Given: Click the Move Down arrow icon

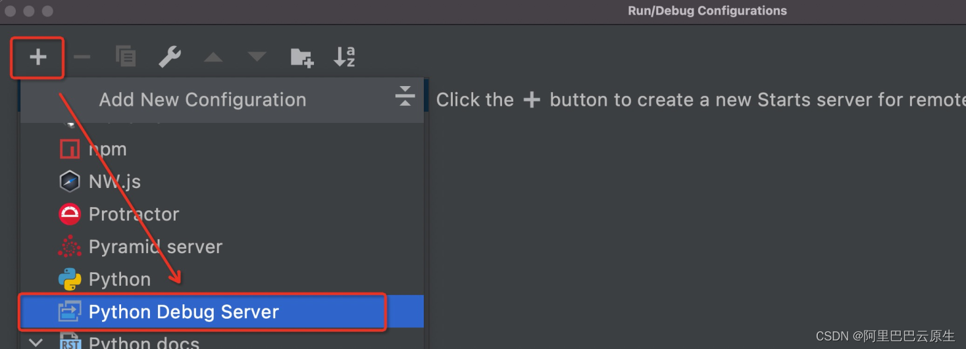Looking at the screenshot, I should pyautogui.click(x=257, y=58).
